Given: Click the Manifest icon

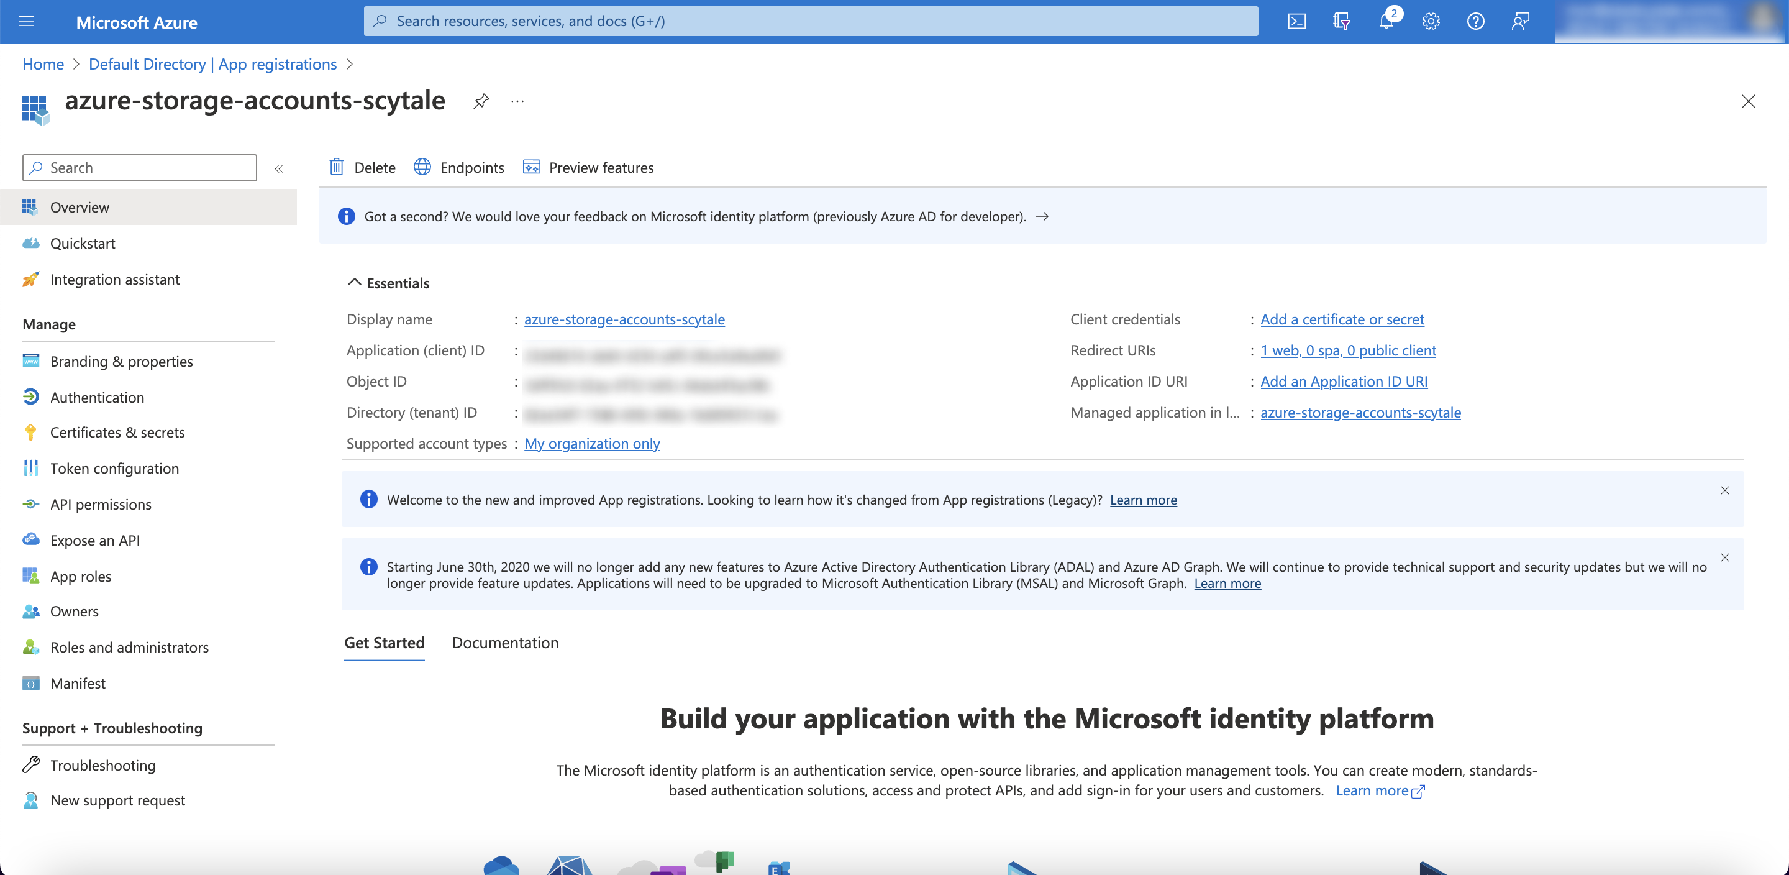Looking at the screenshot, I should tap(30, 684).
